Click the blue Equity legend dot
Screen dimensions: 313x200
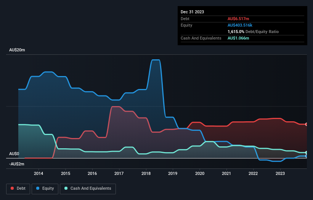pyautogui.click(x=38, y=188)
